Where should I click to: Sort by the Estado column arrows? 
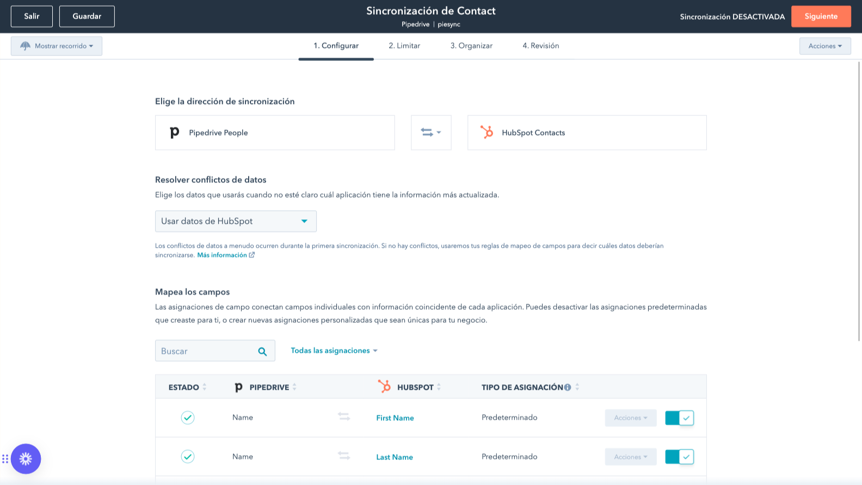[205, 387]
